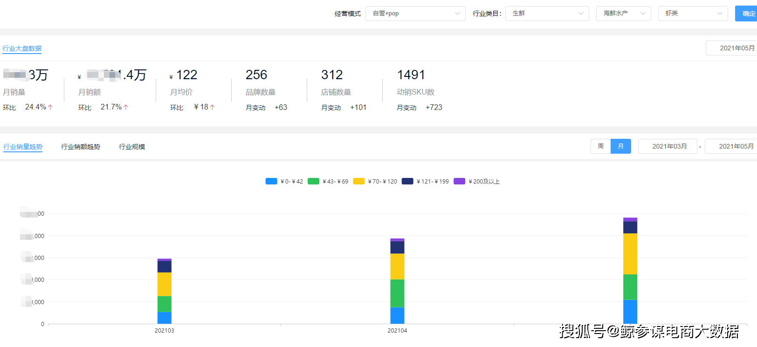The height and width of the screenshot is (347, 757).
Task: Click the 202103 bar's yellow segment
Action: click(x=165, y=284)
